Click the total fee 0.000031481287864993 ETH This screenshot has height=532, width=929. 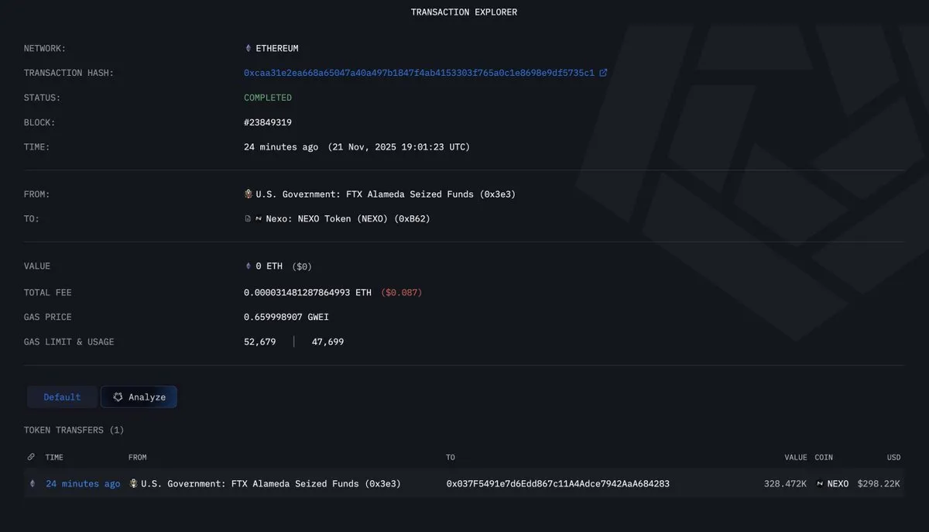pos(307,293)
